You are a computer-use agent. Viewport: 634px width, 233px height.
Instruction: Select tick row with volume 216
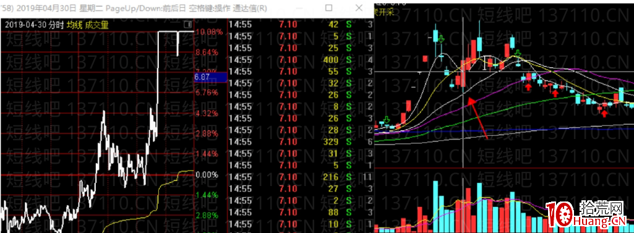click(301, 177)
